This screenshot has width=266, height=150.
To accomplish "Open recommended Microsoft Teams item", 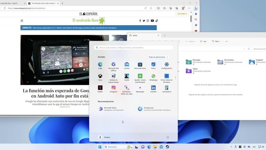I will pyautogui.click(x=111, y=109).
